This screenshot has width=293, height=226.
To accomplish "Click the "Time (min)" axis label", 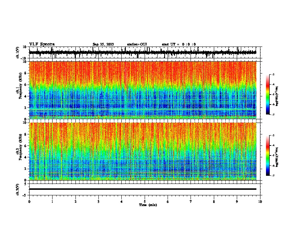I will [x=148, y=205].
